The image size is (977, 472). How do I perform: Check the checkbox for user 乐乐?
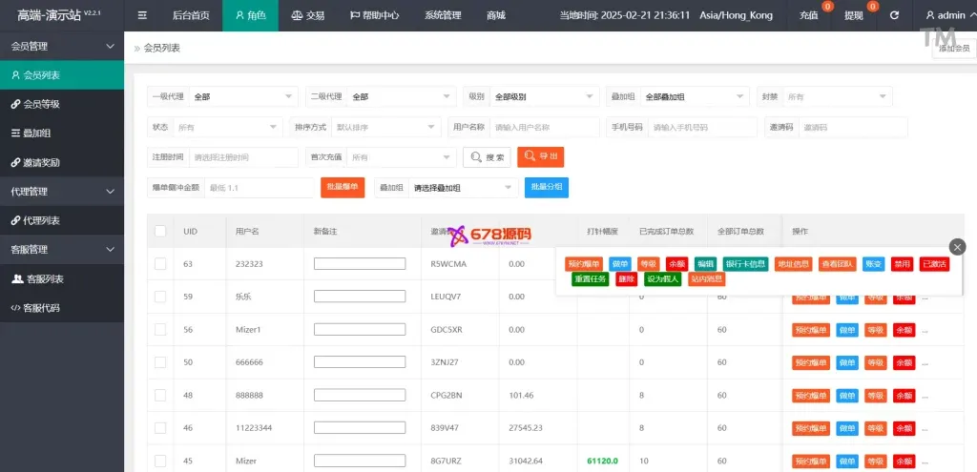160,297
